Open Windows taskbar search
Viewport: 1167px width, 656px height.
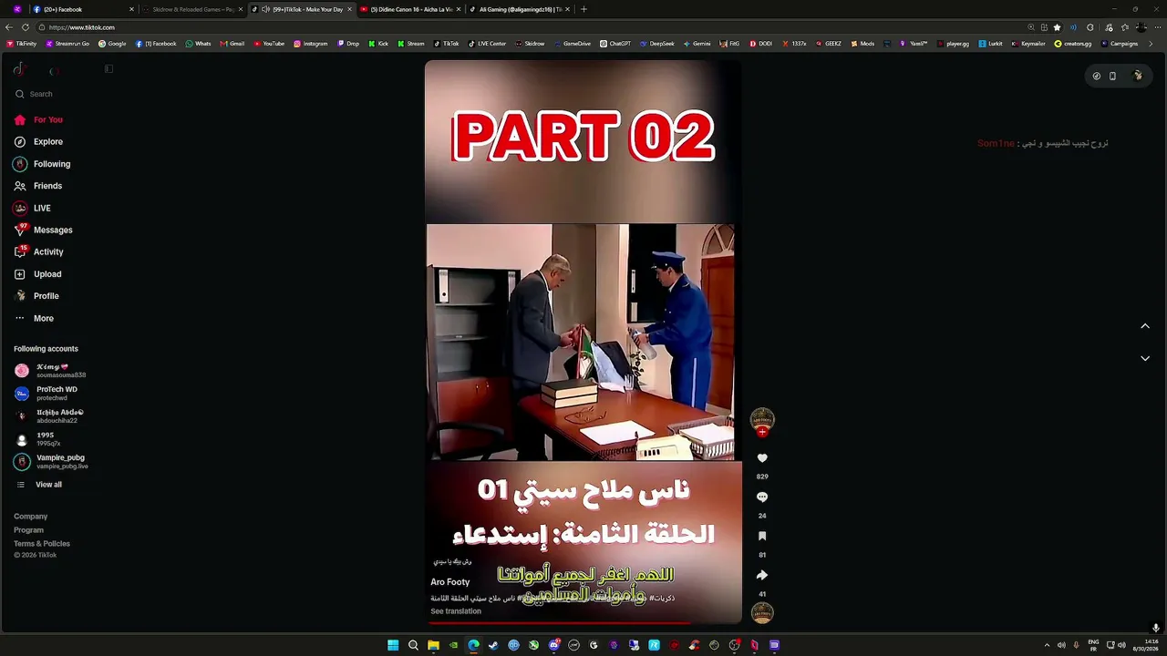[413, 645]
